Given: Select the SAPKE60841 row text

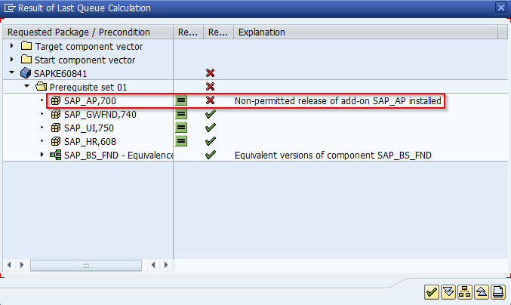Looking at the screenshot, I should coord(60,74).
